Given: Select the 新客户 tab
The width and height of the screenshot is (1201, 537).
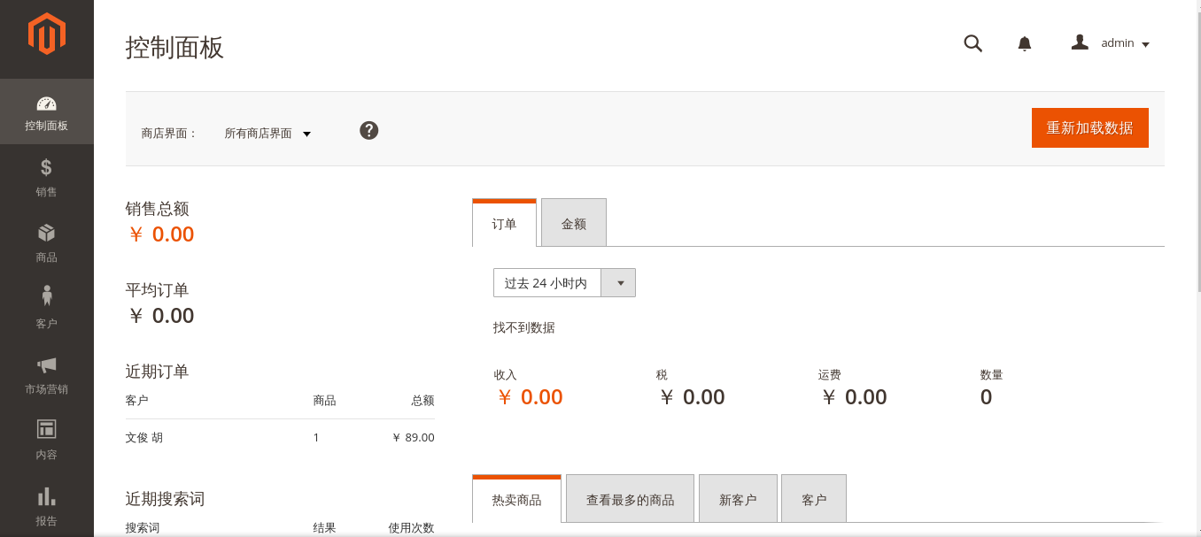Looking at the screenshot, I should [x=738, y=499].
